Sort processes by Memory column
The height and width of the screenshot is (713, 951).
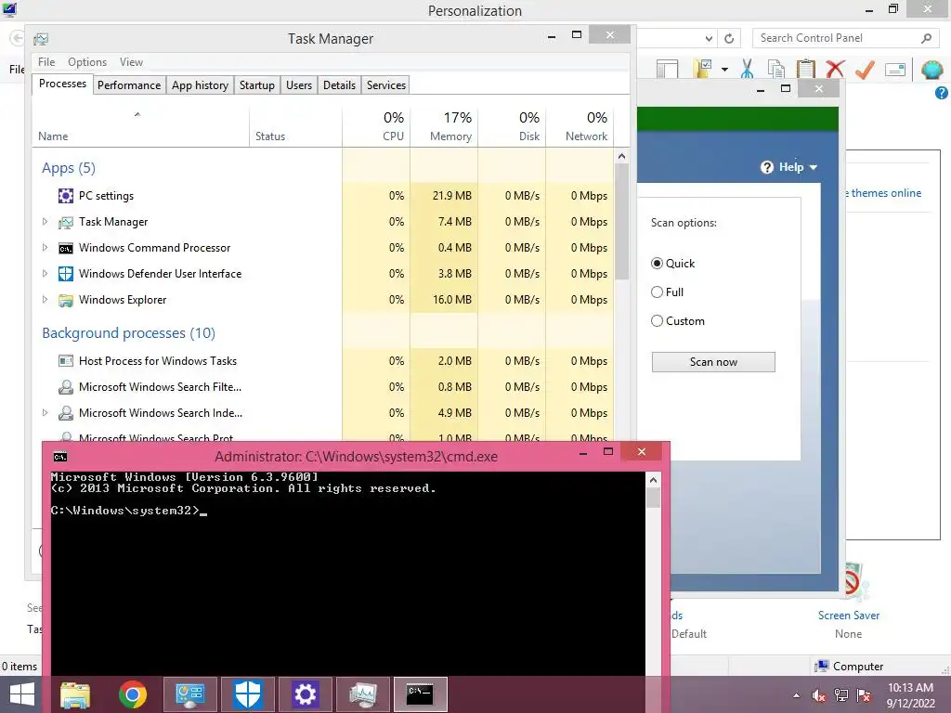coord(444,126)
